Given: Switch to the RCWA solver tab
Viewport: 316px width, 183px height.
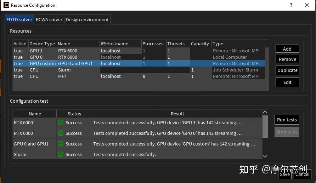Looking at the screenshot, I should coord(49,20).
